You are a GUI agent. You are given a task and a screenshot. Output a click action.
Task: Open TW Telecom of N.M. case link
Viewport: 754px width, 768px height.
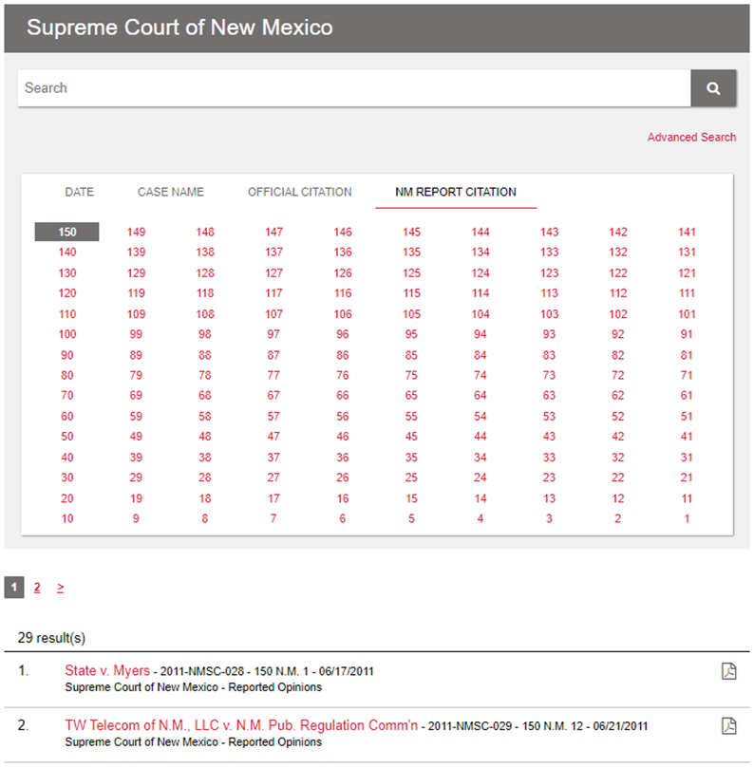pyautogui.click(x=241, y=725)
